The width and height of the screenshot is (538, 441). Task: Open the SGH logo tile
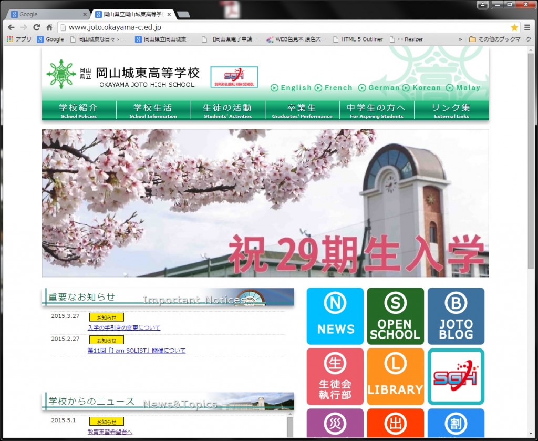(x=456, y=376)
